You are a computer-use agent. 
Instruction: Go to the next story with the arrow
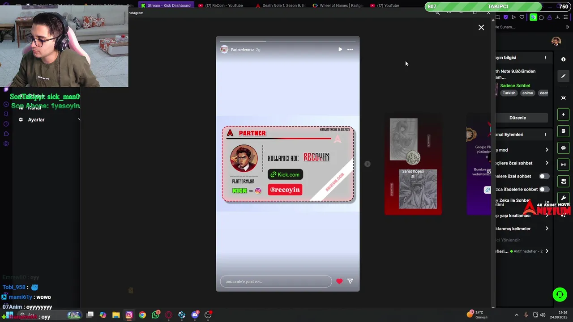pos(367,164)
